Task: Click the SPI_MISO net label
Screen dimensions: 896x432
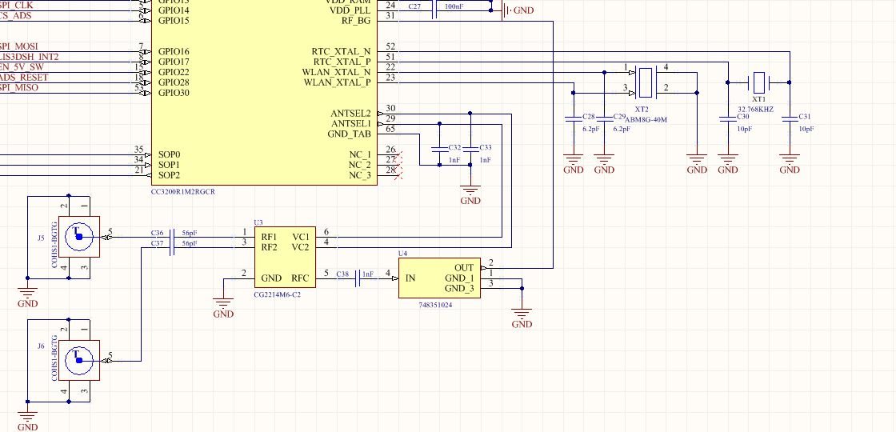Action: [x=19, y=88]
